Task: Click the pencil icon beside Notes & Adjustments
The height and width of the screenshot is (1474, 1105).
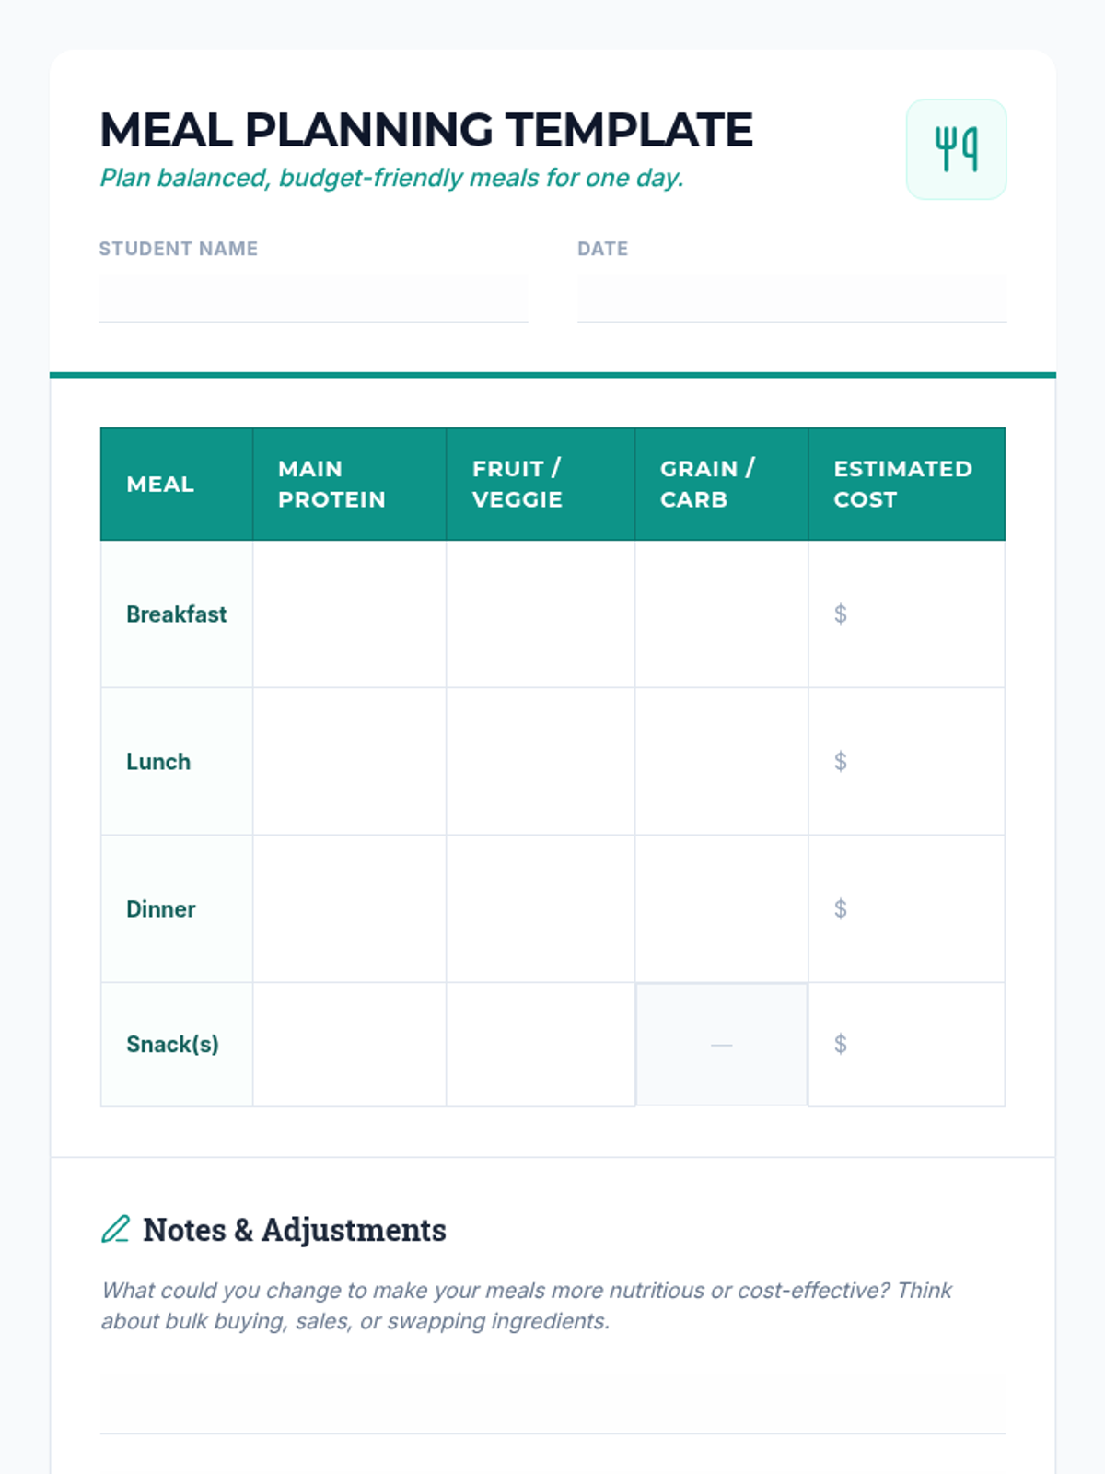Action: point(115,1229)
